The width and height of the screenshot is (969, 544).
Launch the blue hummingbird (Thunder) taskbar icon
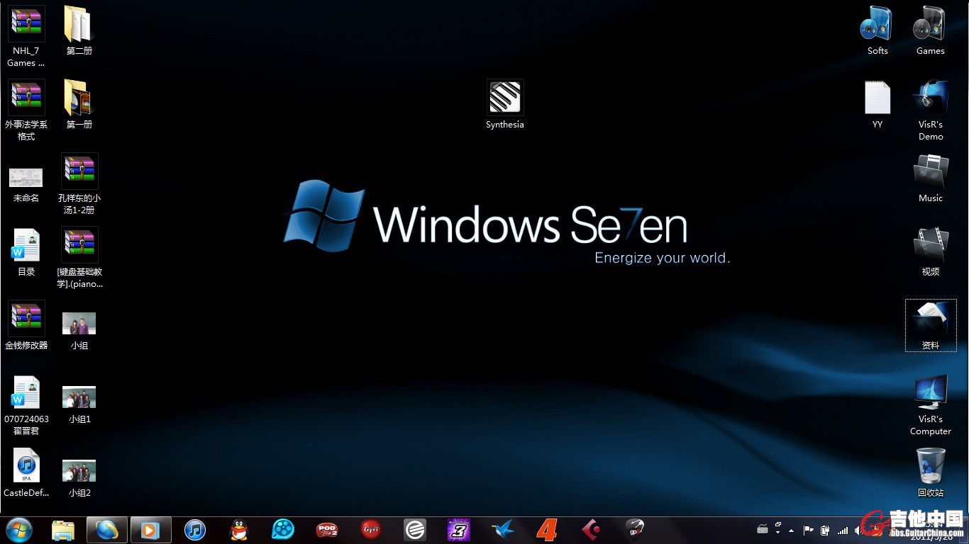[503, 530]
